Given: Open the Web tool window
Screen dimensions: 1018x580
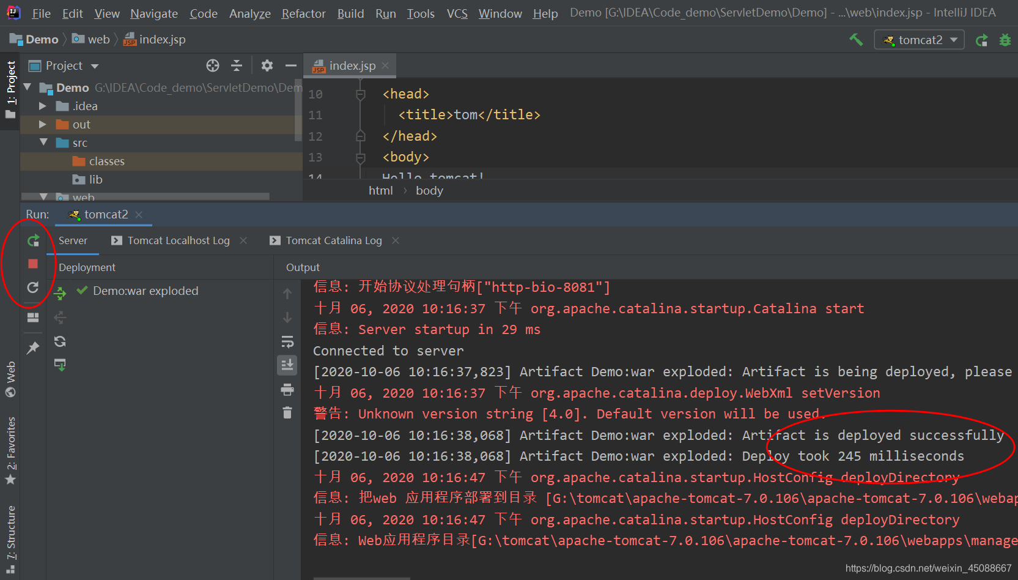Looking at the screenshot, I should 10,379.
